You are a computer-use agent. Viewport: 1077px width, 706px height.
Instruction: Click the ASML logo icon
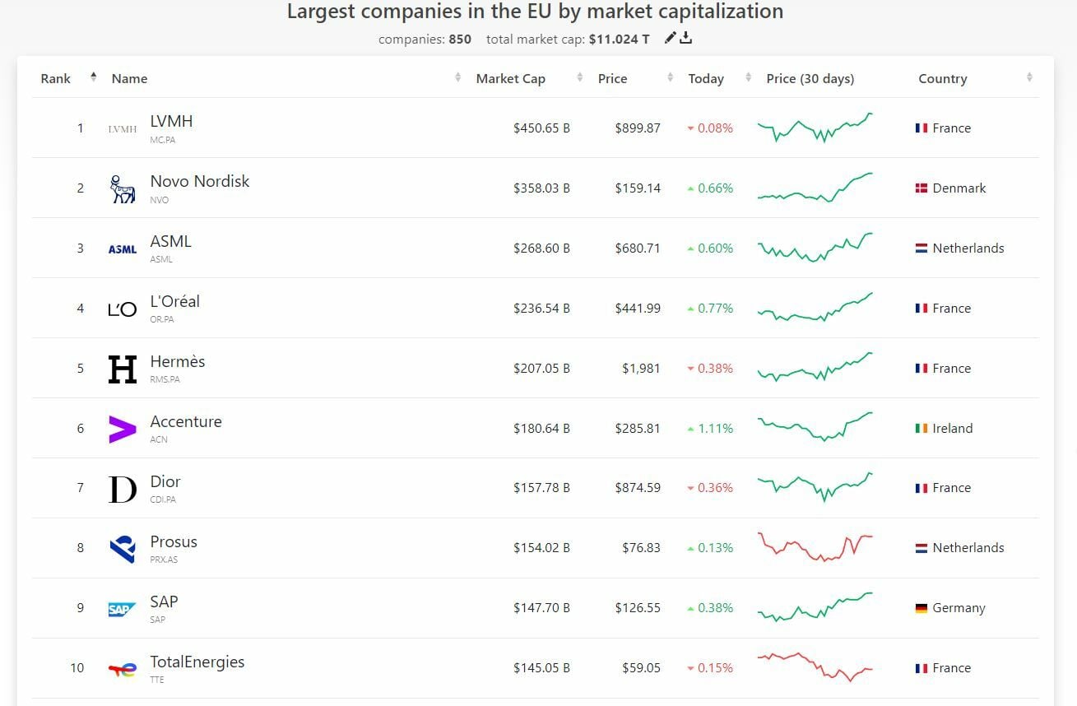pyautogui.click(x=123, y=248)
